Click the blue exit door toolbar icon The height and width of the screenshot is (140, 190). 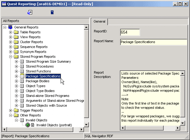click(52, 12)
